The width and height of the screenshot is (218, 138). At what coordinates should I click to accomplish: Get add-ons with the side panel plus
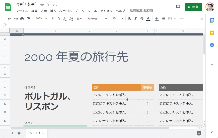(212, 65)
